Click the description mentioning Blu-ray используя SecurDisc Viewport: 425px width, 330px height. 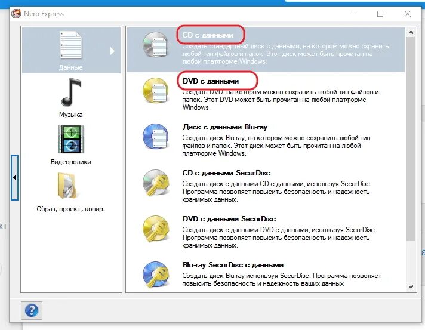tap(282, 280)
